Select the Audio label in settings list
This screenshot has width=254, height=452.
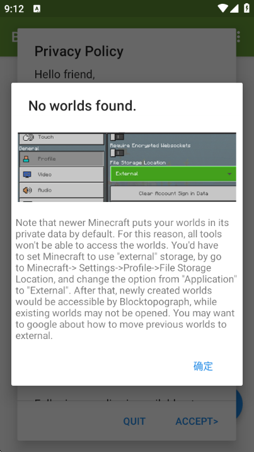click(45, 190)
